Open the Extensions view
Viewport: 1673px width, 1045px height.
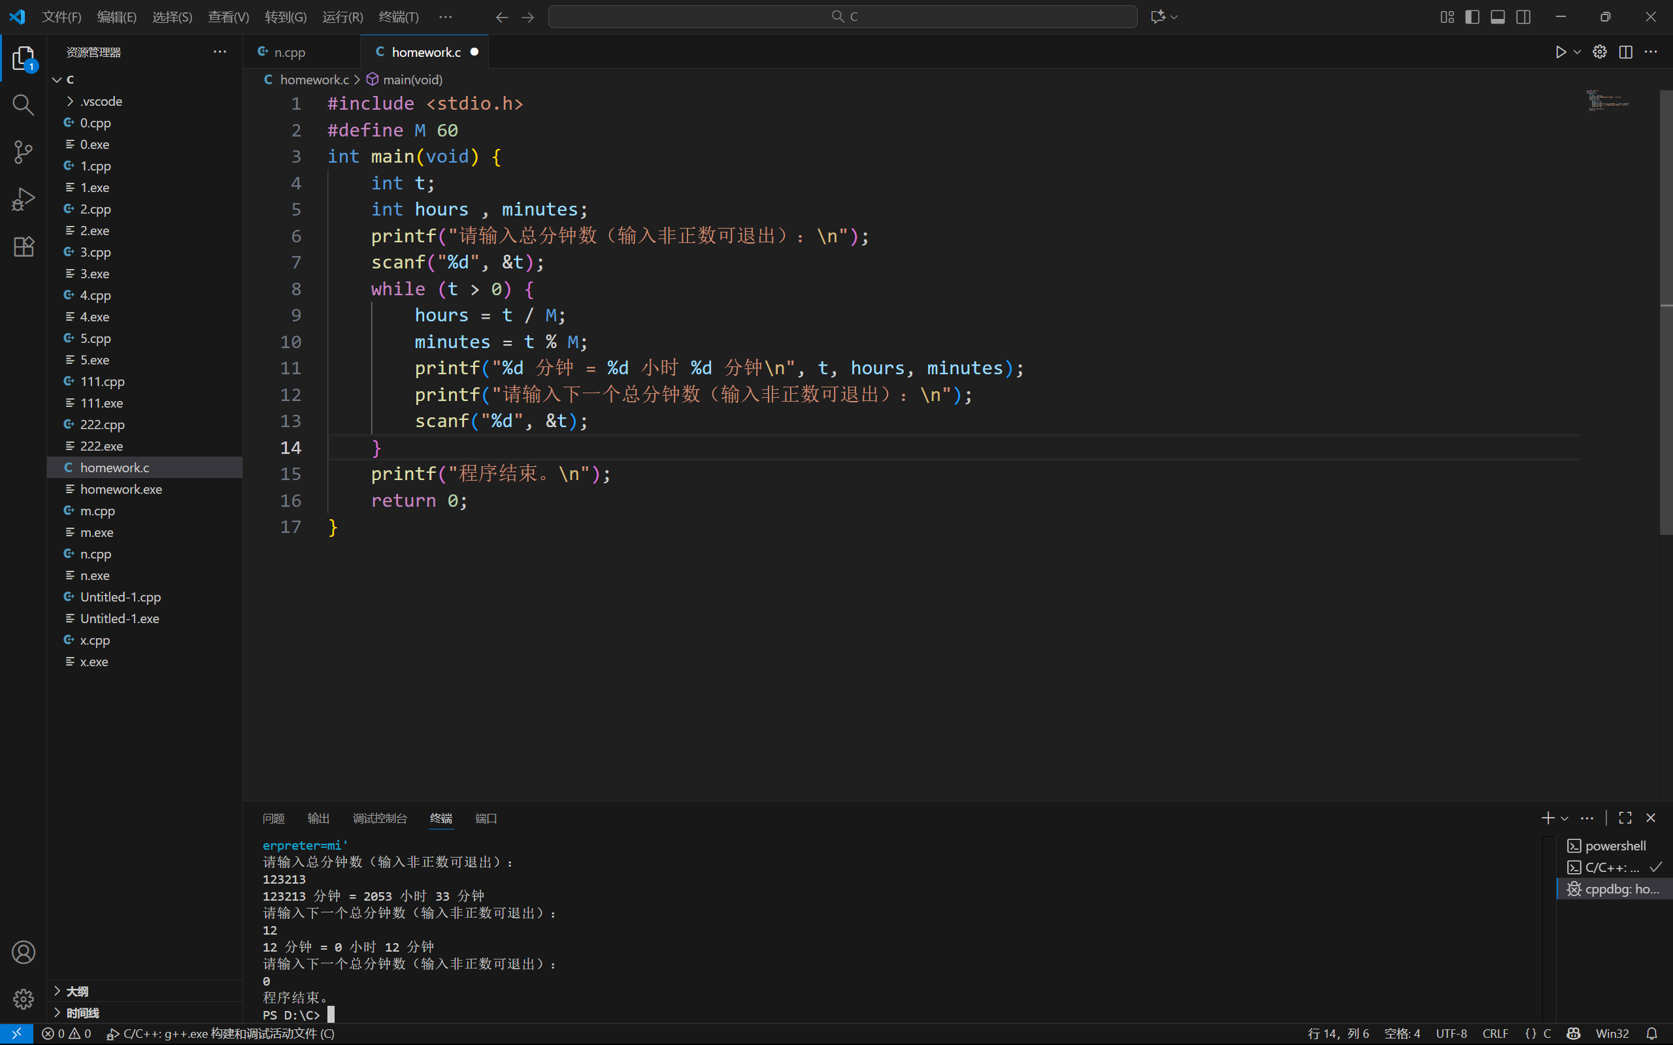[23, 247]
